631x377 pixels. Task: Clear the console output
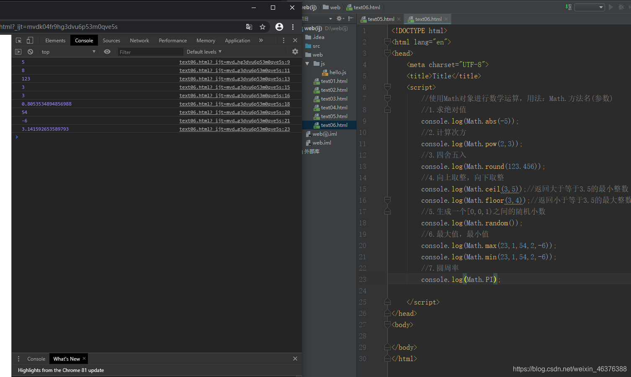click(x=30, y=52)
